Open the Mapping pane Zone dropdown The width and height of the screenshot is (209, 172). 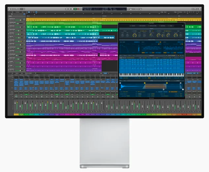[x=130, y=55]
